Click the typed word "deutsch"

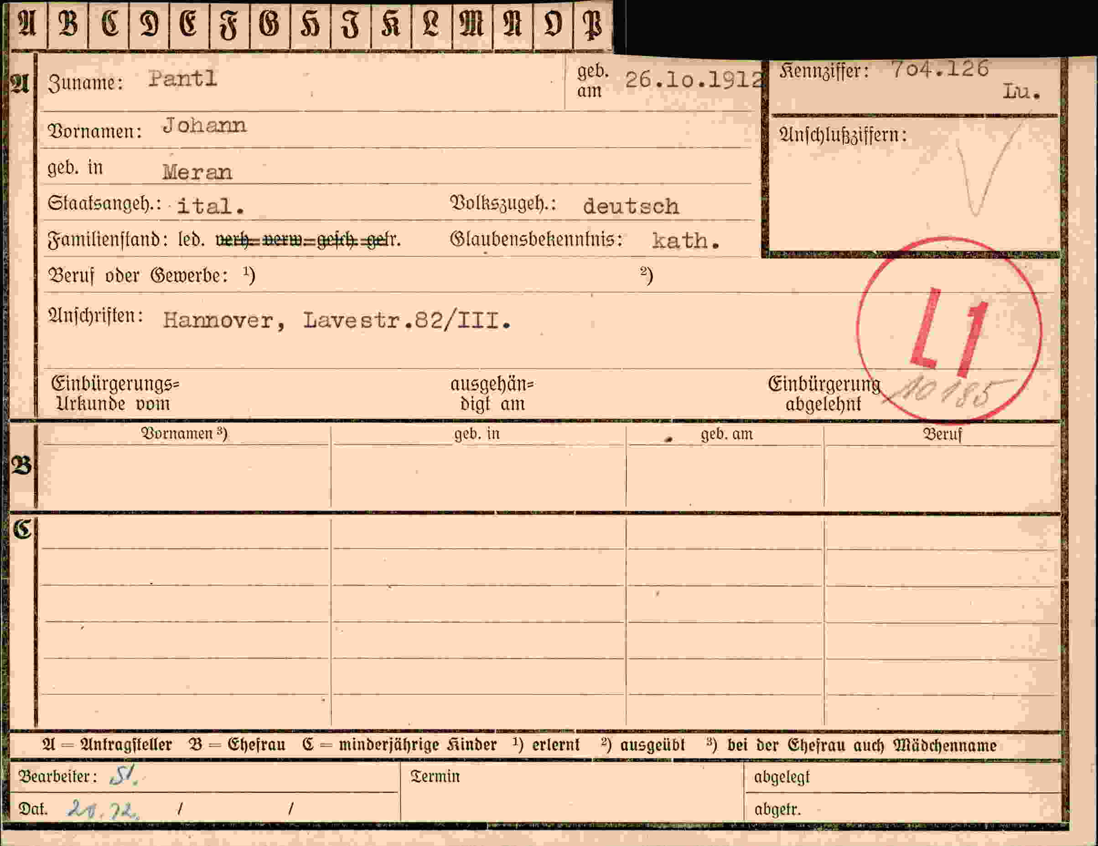[631, 206]
